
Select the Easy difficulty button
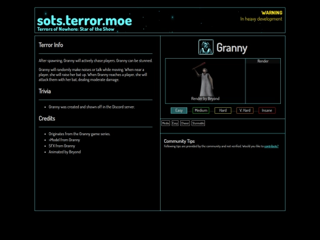[x=179, y=110]
